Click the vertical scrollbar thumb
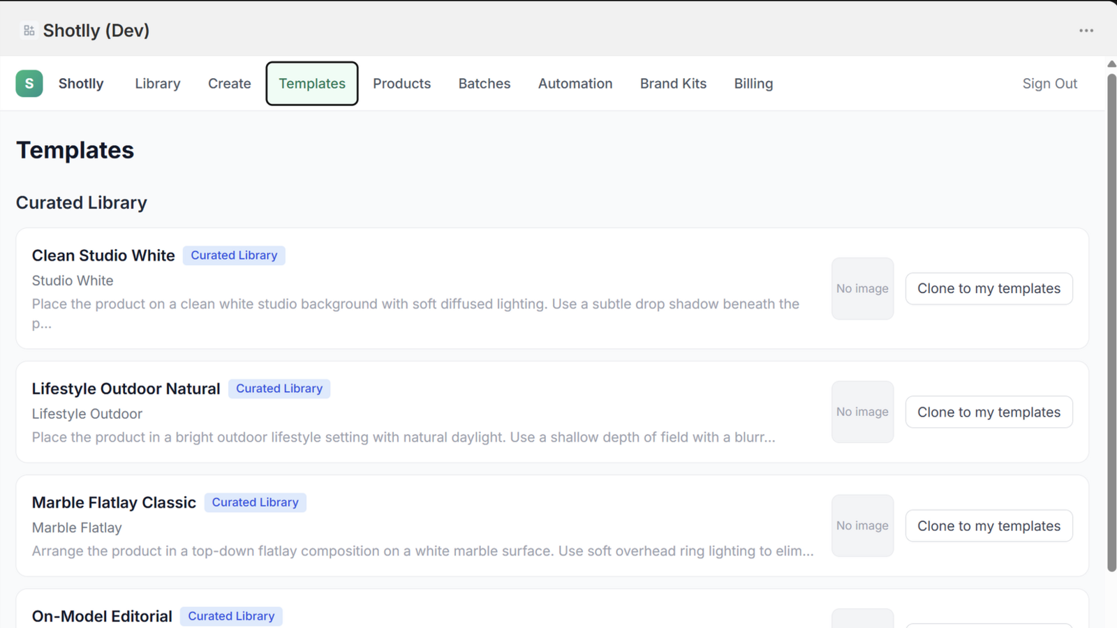Viewport: 1117px width, 628px height. (1111, 322)
